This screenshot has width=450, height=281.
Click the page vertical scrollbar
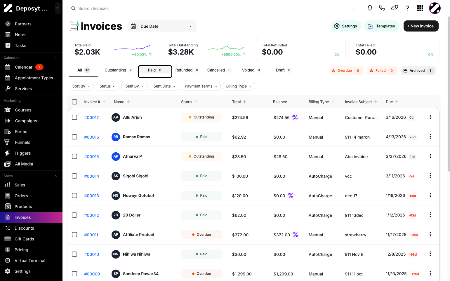tap(449, 93)
